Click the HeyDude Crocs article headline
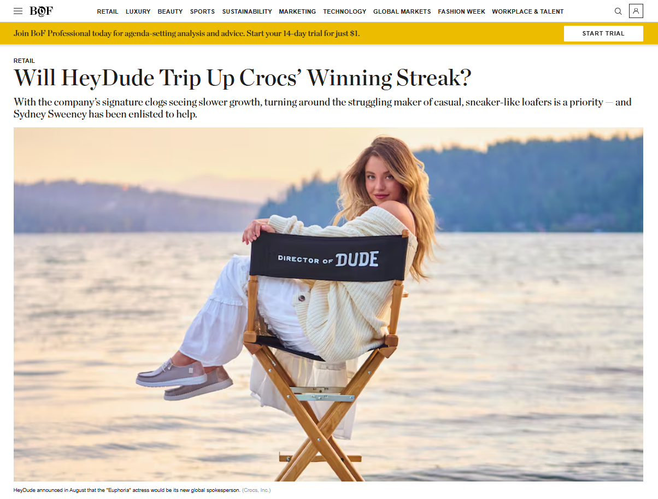This screenshot has width=658, height=499. point(242,78)
